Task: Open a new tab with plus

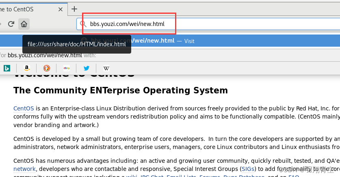Action: pyautogui.click(x=74, y=9)
